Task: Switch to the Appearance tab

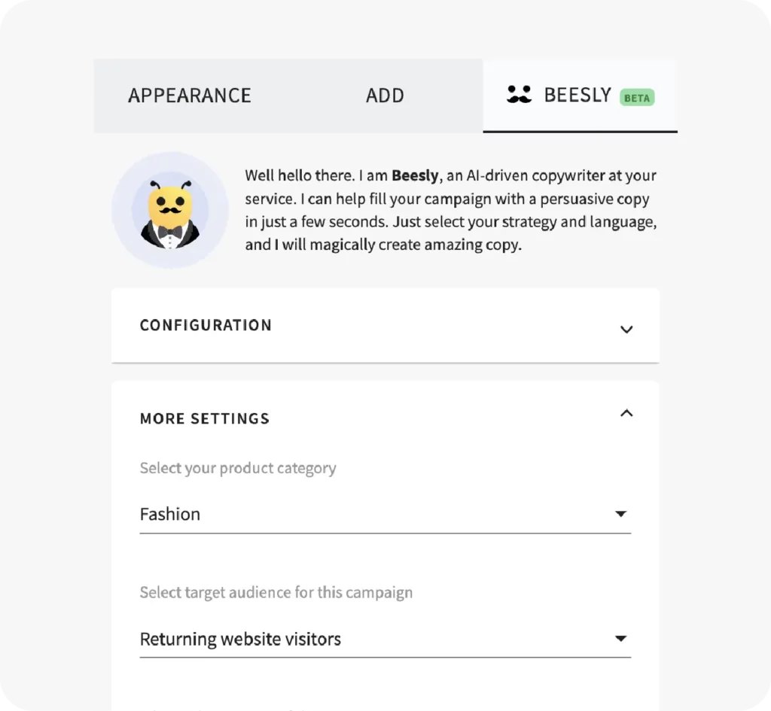Action: [190, 96]
